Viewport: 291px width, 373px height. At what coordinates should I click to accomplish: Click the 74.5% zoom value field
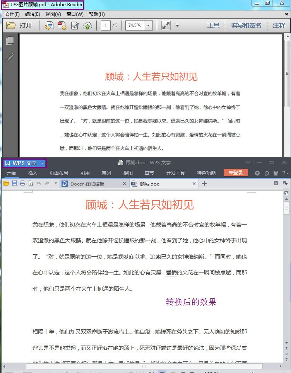(x=135, y=26)
